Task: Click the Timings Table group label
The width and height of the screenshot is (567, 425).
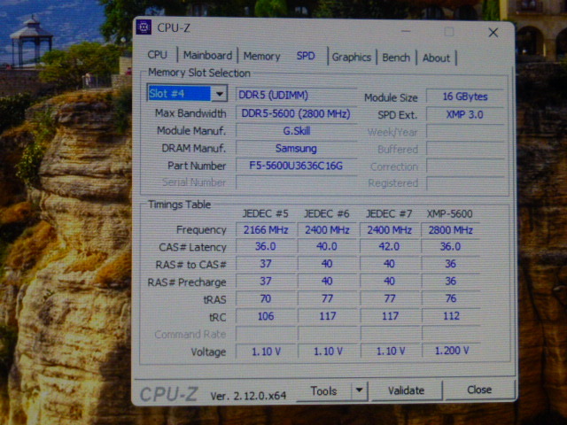Action: 179,205
